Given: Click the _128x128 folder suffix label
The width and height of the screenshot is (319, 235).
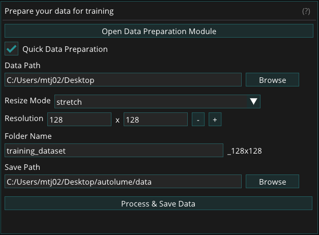Looking at the screenshot, I should 245,151.
